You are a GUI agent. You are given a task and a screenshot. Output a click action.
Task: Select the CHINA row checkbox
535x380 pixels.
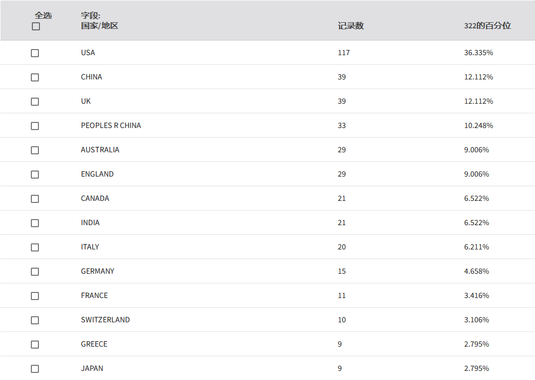35,77
